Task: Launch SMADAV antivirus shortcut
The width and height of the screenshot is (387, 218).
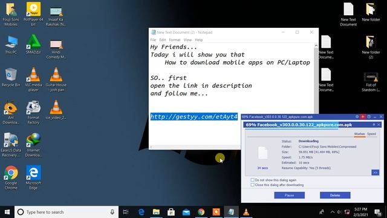Action: tap(33, 44)
